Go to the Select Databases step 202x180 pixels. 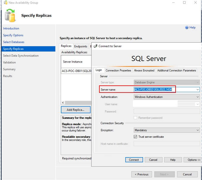pos(14,42)
